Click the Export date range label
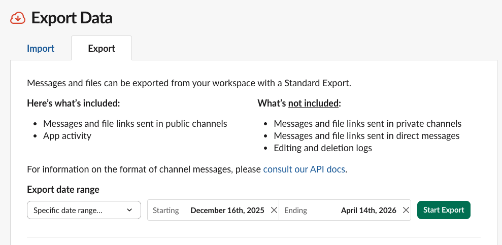The height and width of the screenshot is (245, 502). (x=63, y=189)
